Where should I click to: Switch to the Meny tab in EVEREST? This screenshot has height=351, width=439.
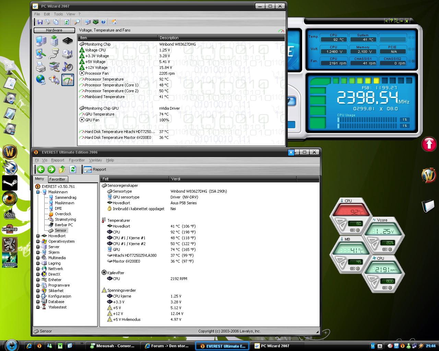[39, 179]
